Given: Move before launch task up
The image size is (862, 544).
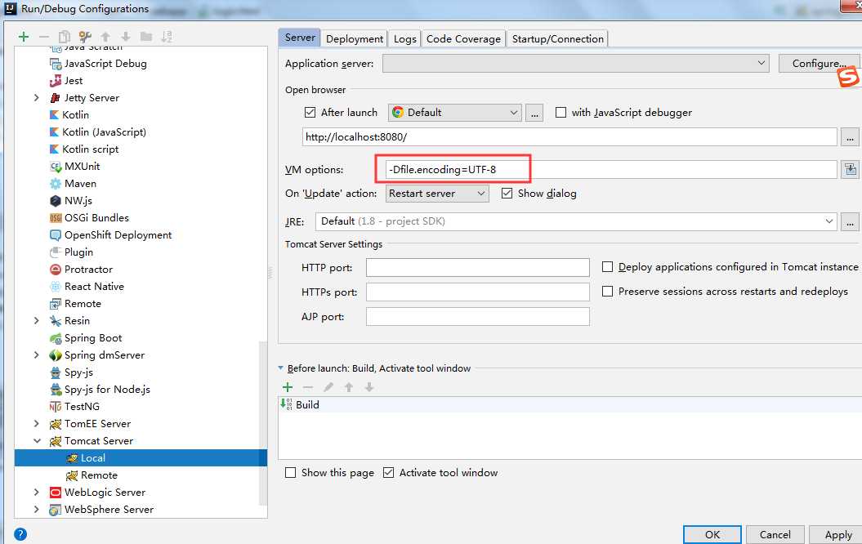Looking at the screenshot, I should click(x=349, y=387).
